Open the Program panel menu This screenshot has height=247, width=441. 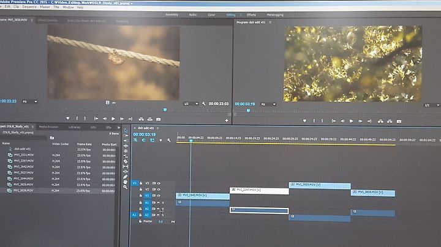point(270,22)
